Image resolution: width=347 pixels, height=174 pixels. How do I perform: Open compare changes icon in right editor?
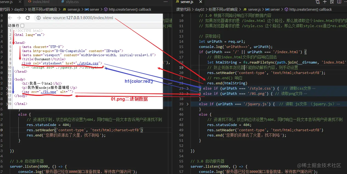[x=318, y=2]
